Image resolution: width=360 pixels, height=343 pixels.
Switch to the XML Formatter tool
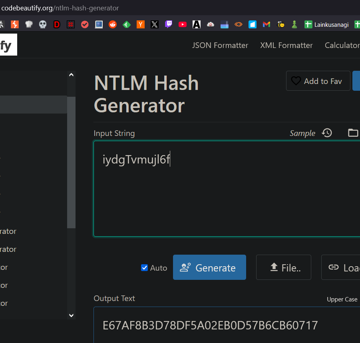(286, 45)
